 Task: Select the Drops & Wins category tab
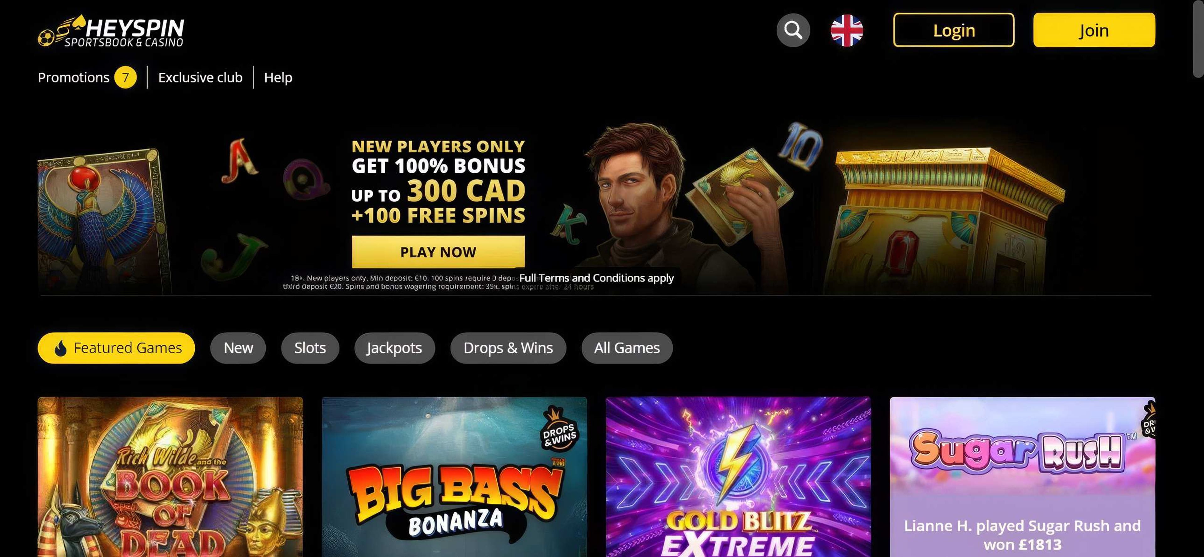click(x=508, y=348)
